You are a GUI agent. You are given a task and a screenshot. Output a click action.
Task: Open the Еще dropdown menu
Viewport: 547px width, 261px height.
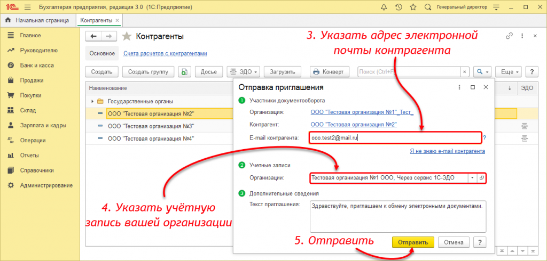(x=509, y=72)
